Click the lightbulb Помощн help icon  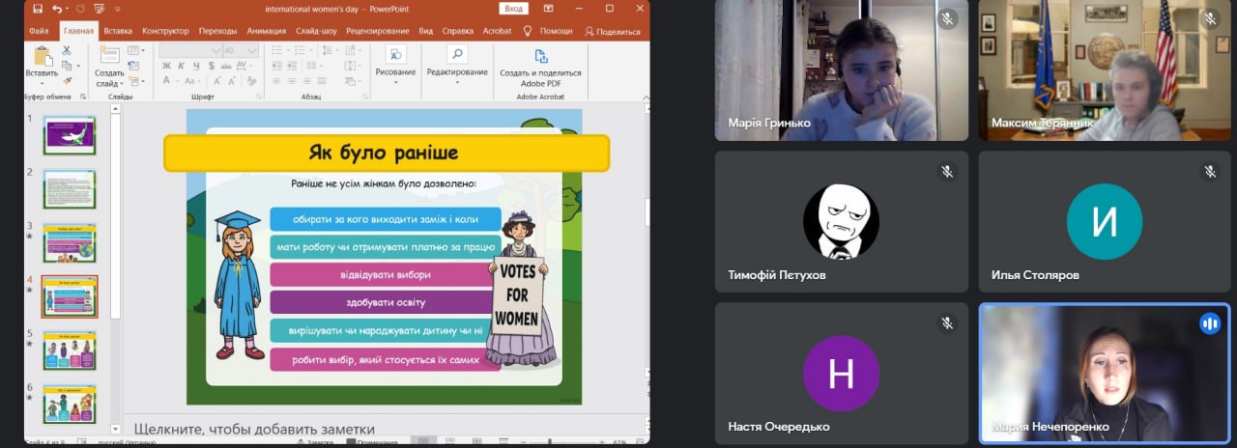pyautogui.click(x=528, y=31)
